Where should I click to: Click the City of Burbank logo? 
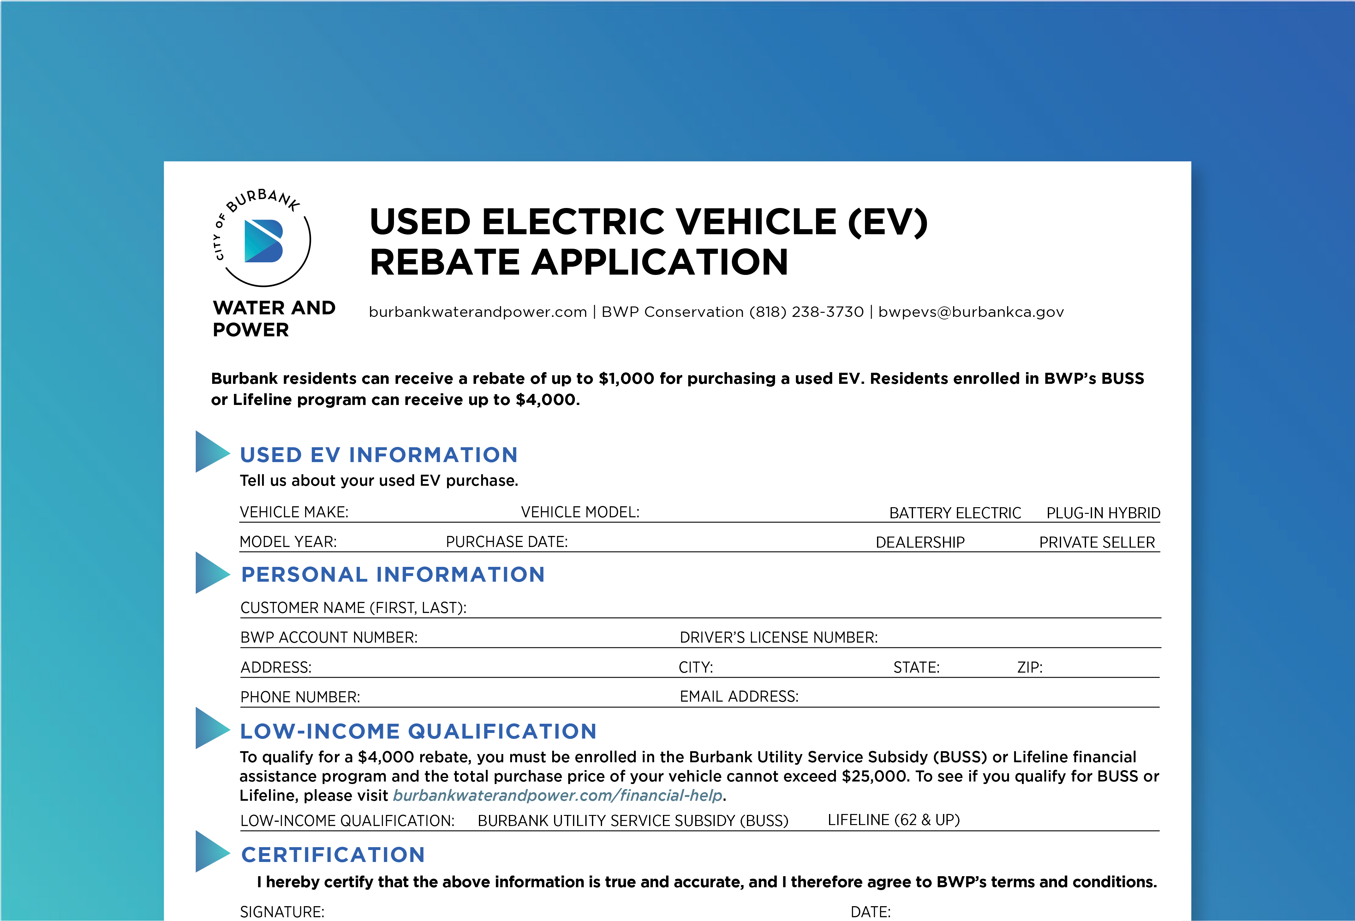(x=264, y=240)
